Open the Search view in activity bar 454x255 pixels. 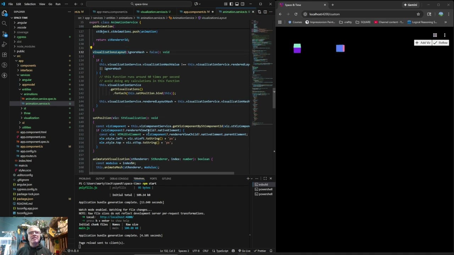4,23
